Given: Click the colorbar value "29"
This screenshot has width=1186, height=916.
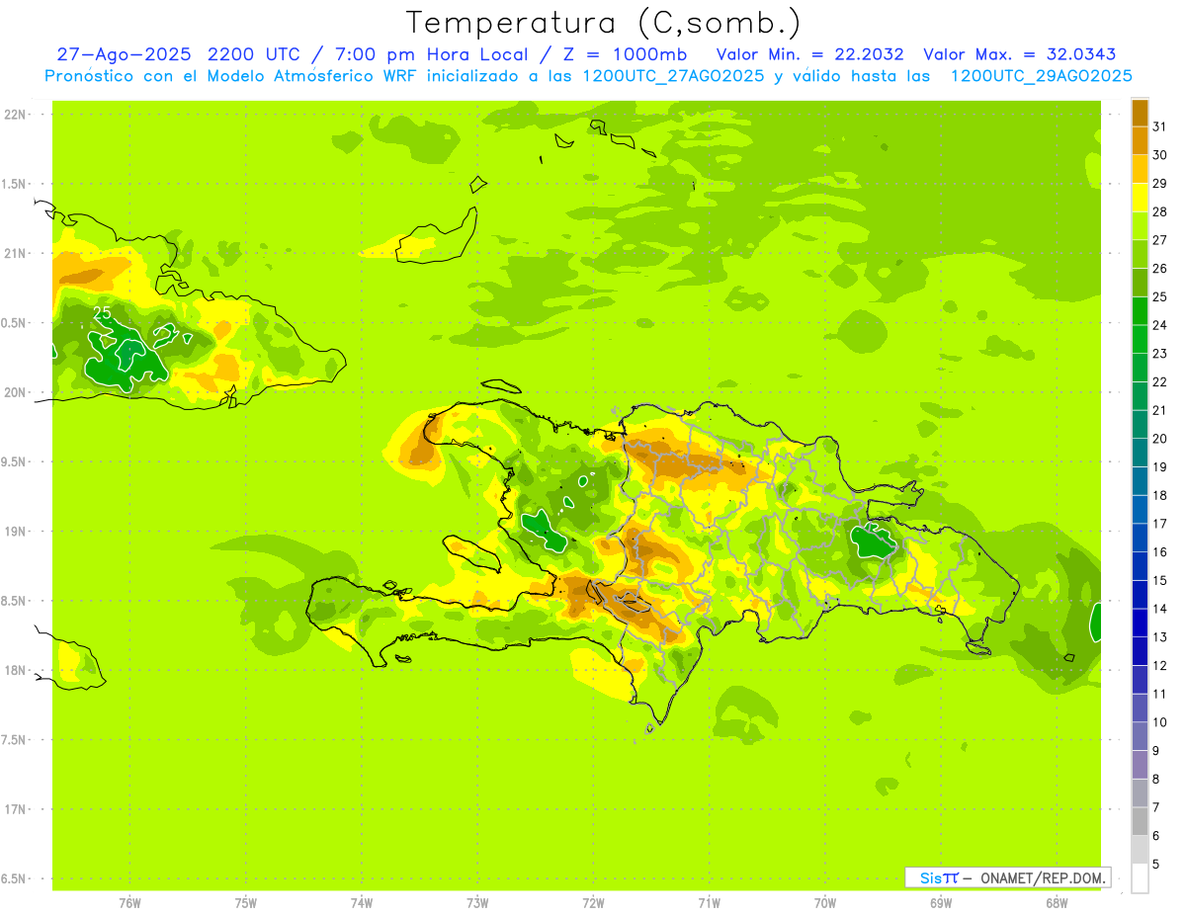Looking at the screenshot, I should [x=1159, y=183].
